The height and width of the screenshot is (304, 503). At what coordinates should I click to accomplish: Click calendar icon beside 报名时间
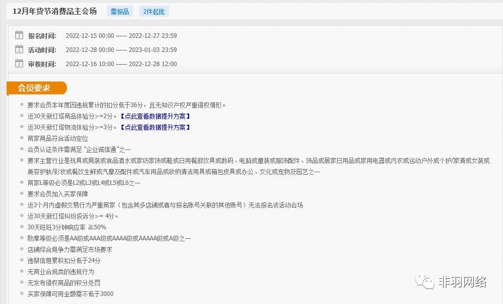[19, 35]
